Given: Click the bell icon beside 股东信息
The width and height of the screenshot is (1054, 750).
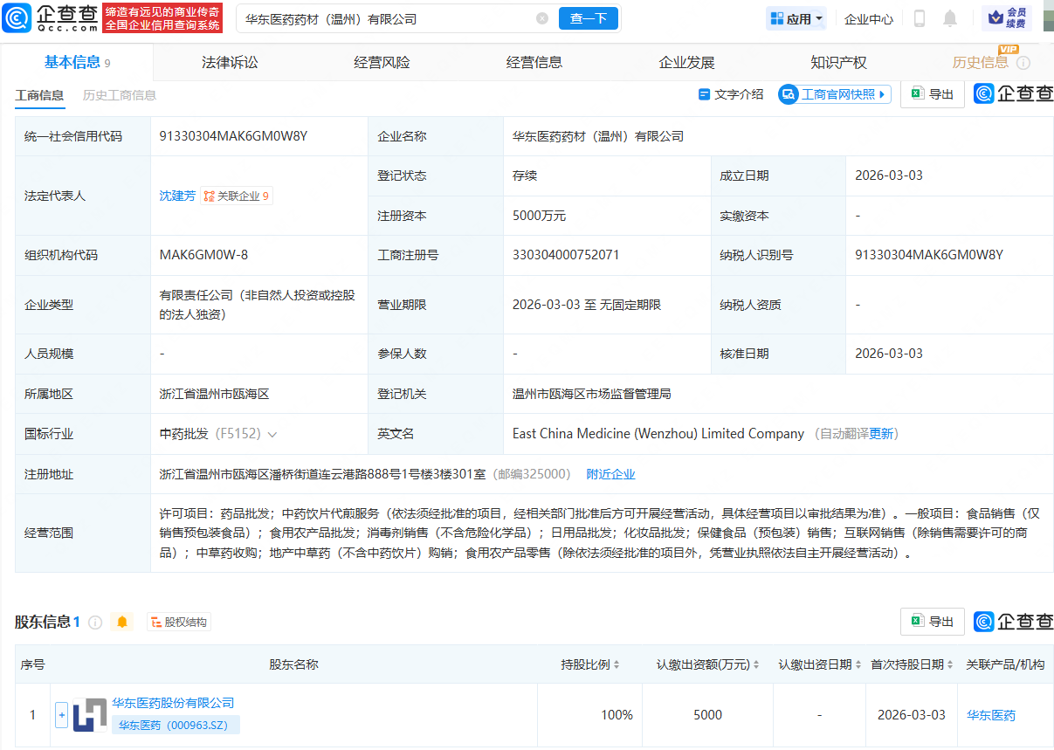Looking at the screenshot, I should pyautogui.click(x=120, y=623).
